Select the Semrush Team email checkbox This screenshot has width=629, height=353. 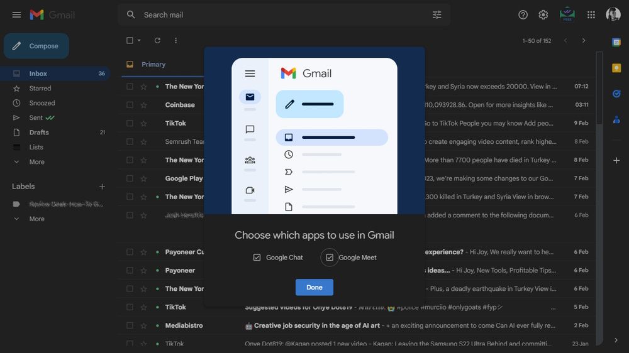point(130,142)
